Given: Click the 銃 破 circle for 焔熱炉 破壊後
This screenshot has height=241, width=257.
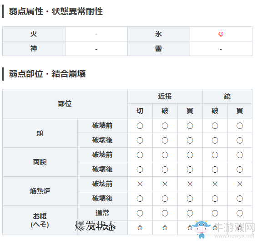Looking at the screenshot, I should pyautogui.click(x=215, y=199).
